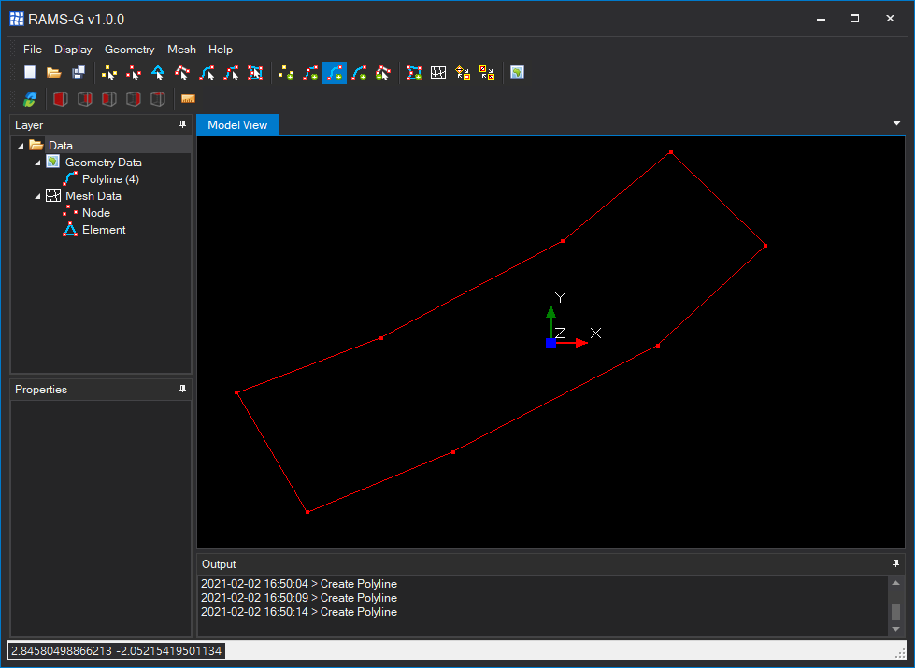Click the first red cube view icon
This screenshot has width=915, height=668.
[61, 99]
